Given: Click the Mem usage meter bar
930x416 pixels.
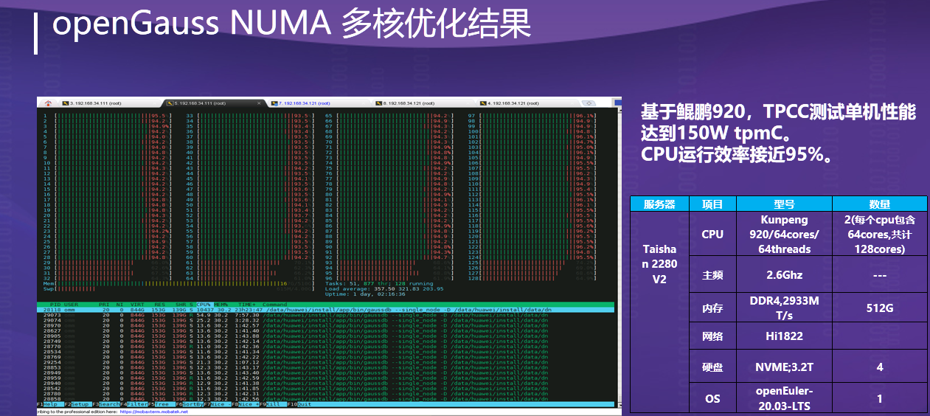Looking at the screenshot, I should [x=179, y=282].
